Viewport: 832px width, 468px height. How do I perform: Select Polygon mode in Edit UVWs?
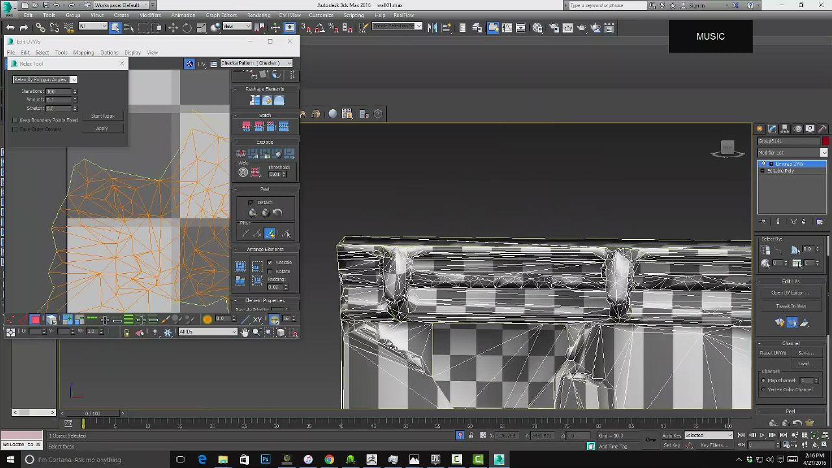(35, 320)
